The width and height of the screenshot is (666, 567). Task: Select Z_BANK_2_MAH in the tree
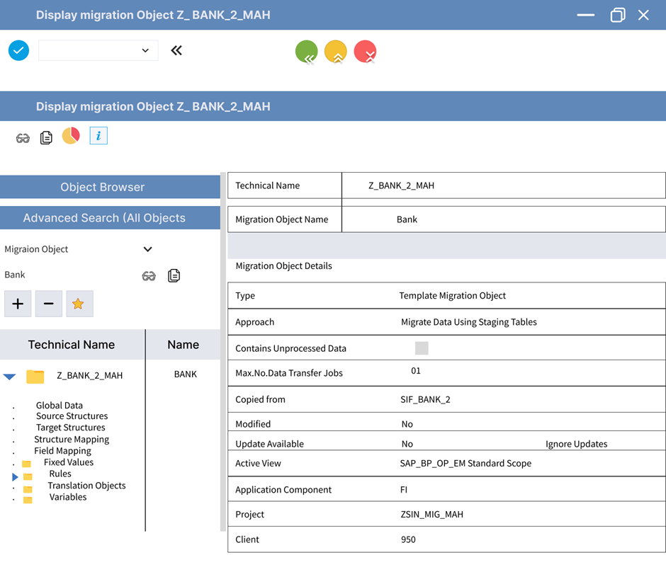coord(89,376)
